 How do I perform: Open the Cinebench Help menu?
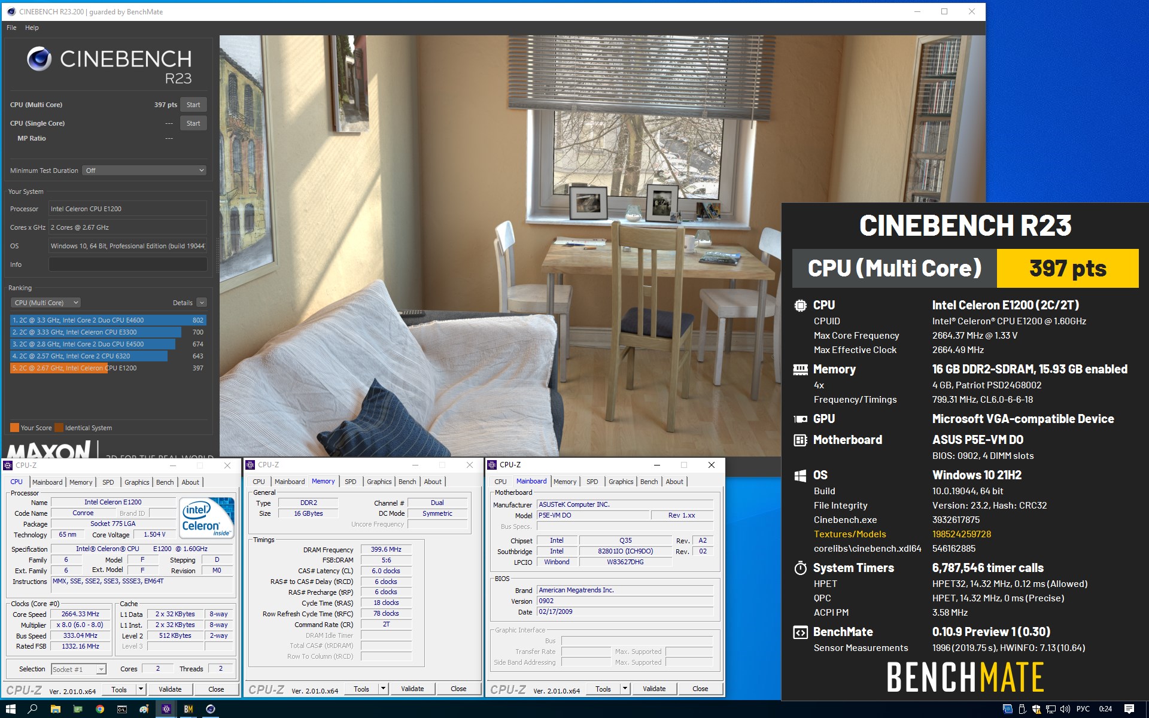point(32,28)
